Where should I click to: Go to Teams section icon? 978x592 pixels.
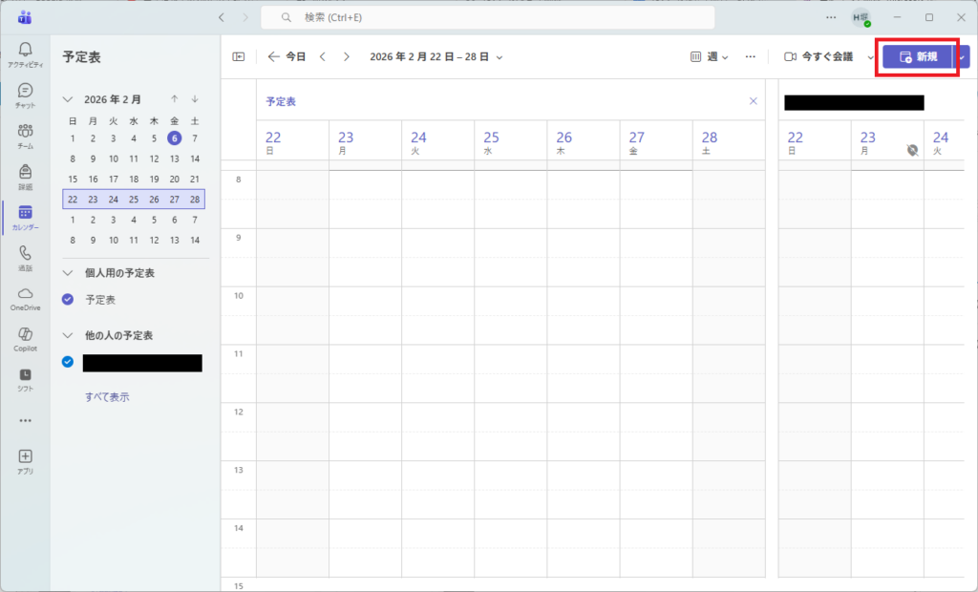tap(25, 136)
